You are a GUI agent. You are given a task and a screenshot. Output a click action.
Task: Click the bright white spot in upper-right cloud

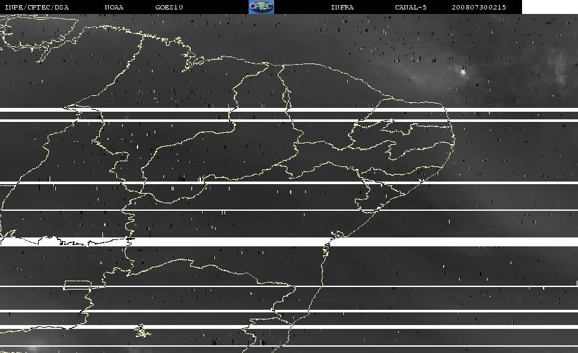tap(463, 72)
